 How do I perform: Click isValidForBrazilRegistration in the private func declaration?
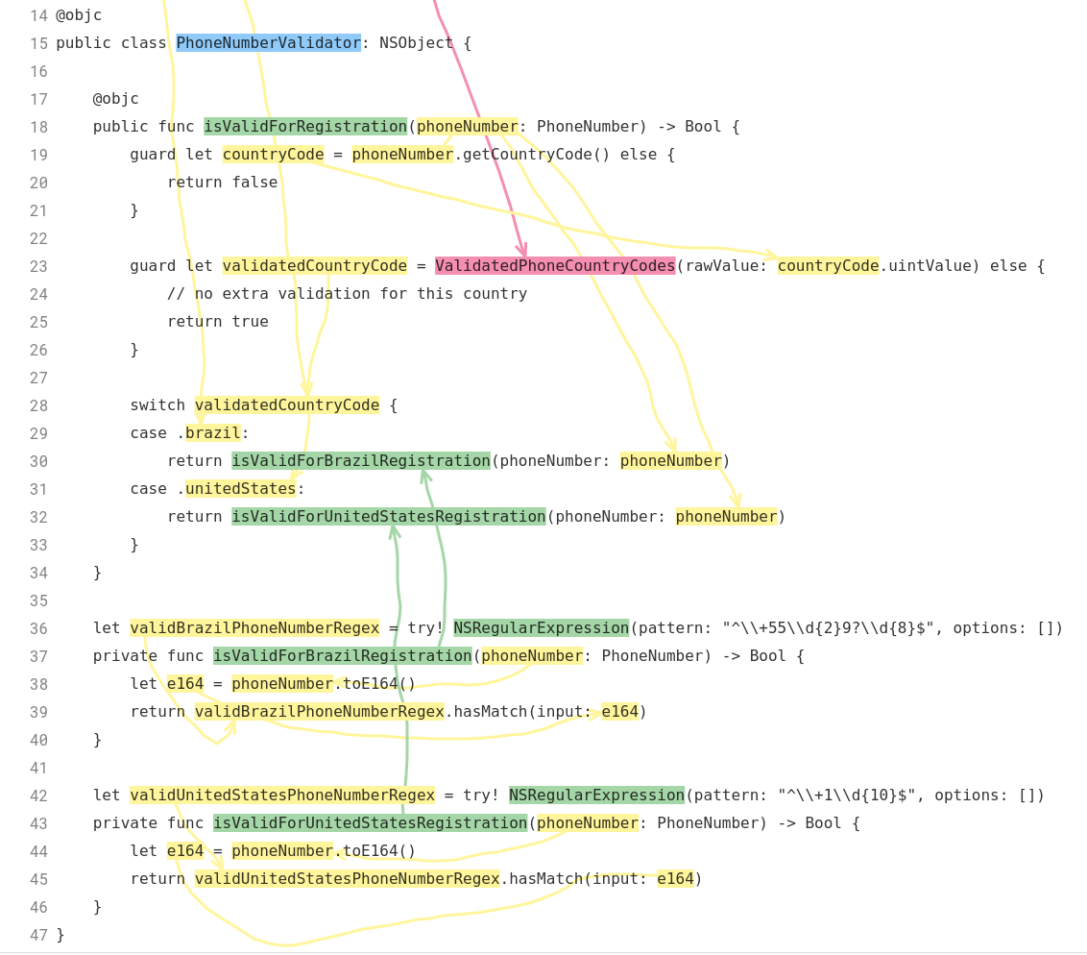343,655
